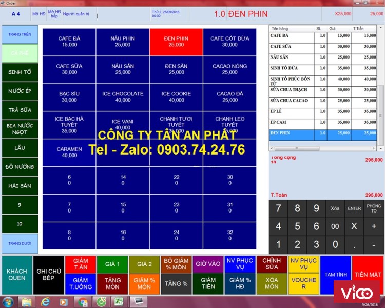This screenshot has height=308, width=385.
Task: Select NÂU PHIN 25,000 item
Action: (x=123, y=42)
